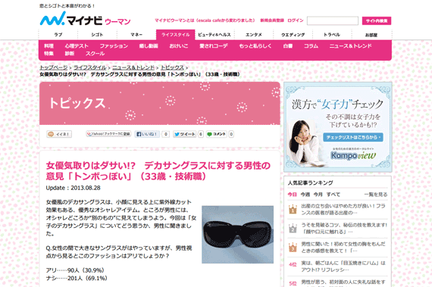
Task: Open the ラブ main tab
Action: click(58, 35)
